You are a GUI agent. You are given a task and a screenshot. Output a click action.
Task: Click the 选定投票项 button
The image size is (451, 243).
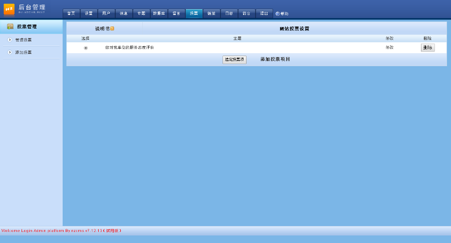tap(235, 60)
